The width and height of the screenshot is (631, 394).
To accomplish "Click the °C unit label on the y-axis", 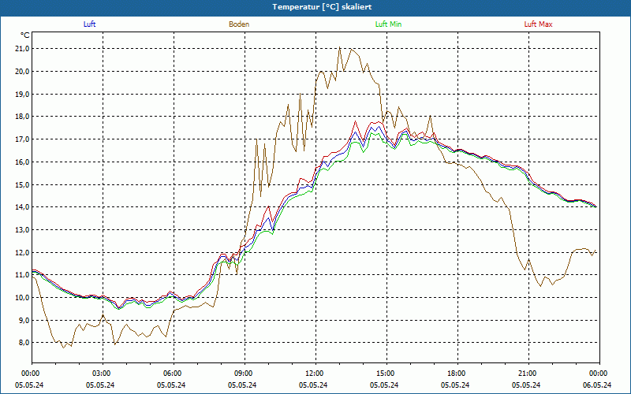I will [25, 35].
